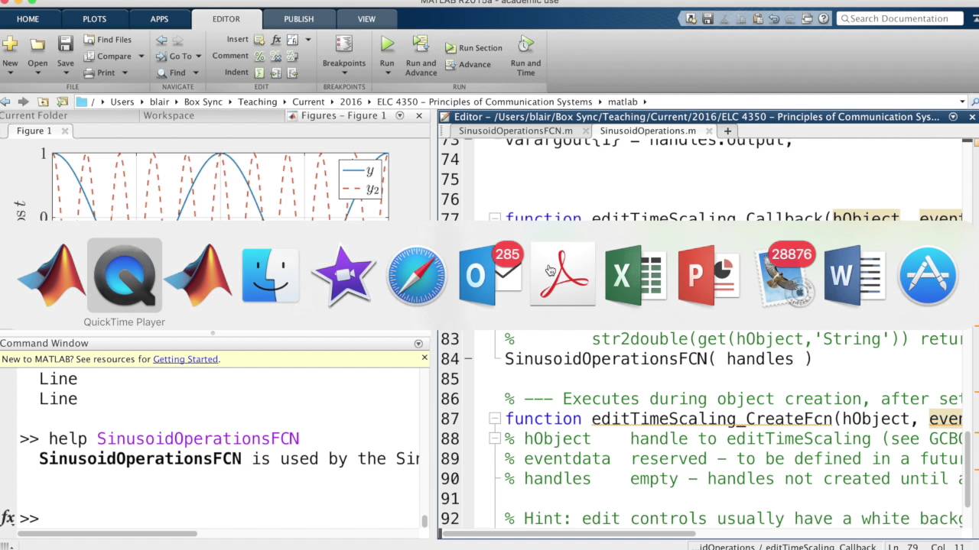Expand the Compare dropdown arrow
The width and height of the screenshot is (979, 550).
(x=141, y=57)
